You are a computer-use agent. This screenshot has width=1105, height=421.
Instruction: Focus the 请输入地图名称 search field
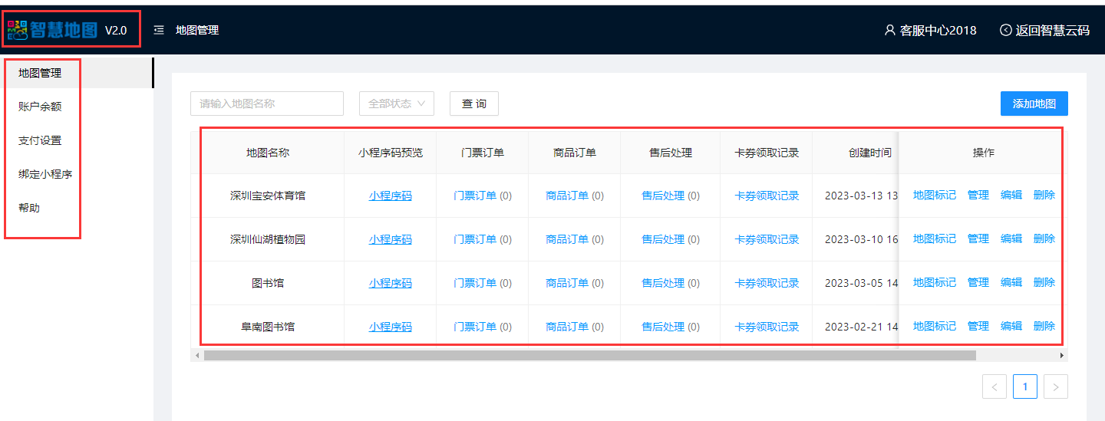[x=266, y=104]
